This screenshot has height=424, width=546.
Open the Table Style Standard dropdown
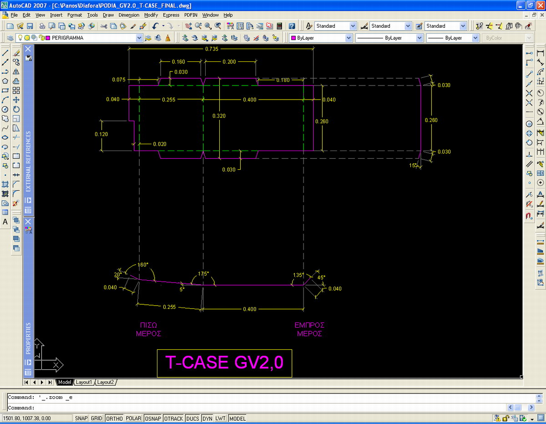click(x=463, y=26)
